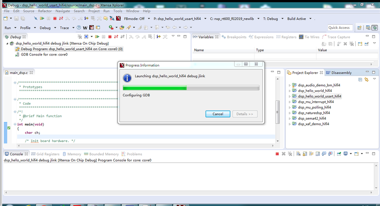
Task: Collapse the debug jlink launch tree node
Action: click(x=7, y=43)
